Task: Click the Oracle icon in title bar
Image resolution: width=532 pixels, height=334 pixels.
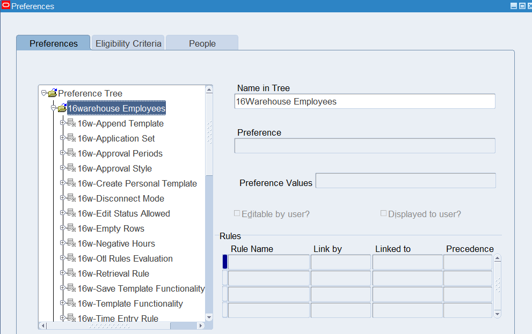Action: [6, 6]
